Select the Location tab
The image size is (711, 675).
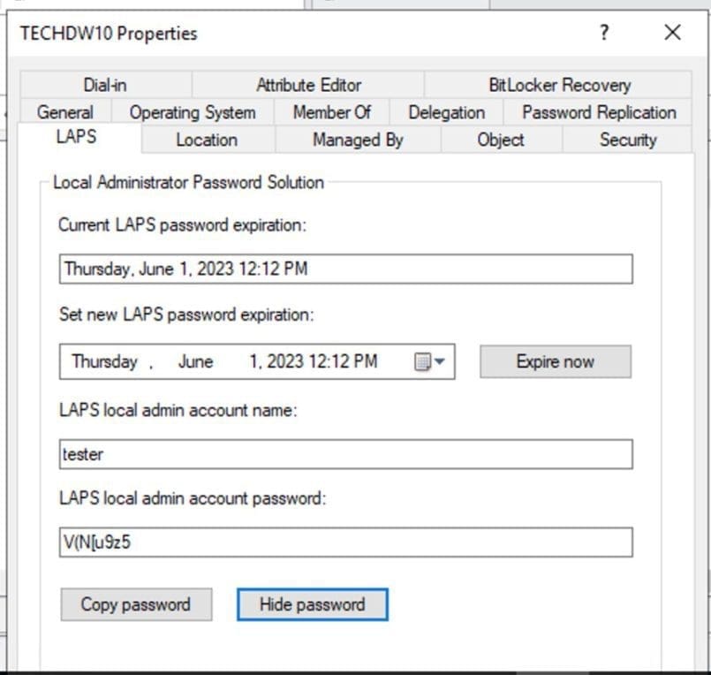coord(206,140)
